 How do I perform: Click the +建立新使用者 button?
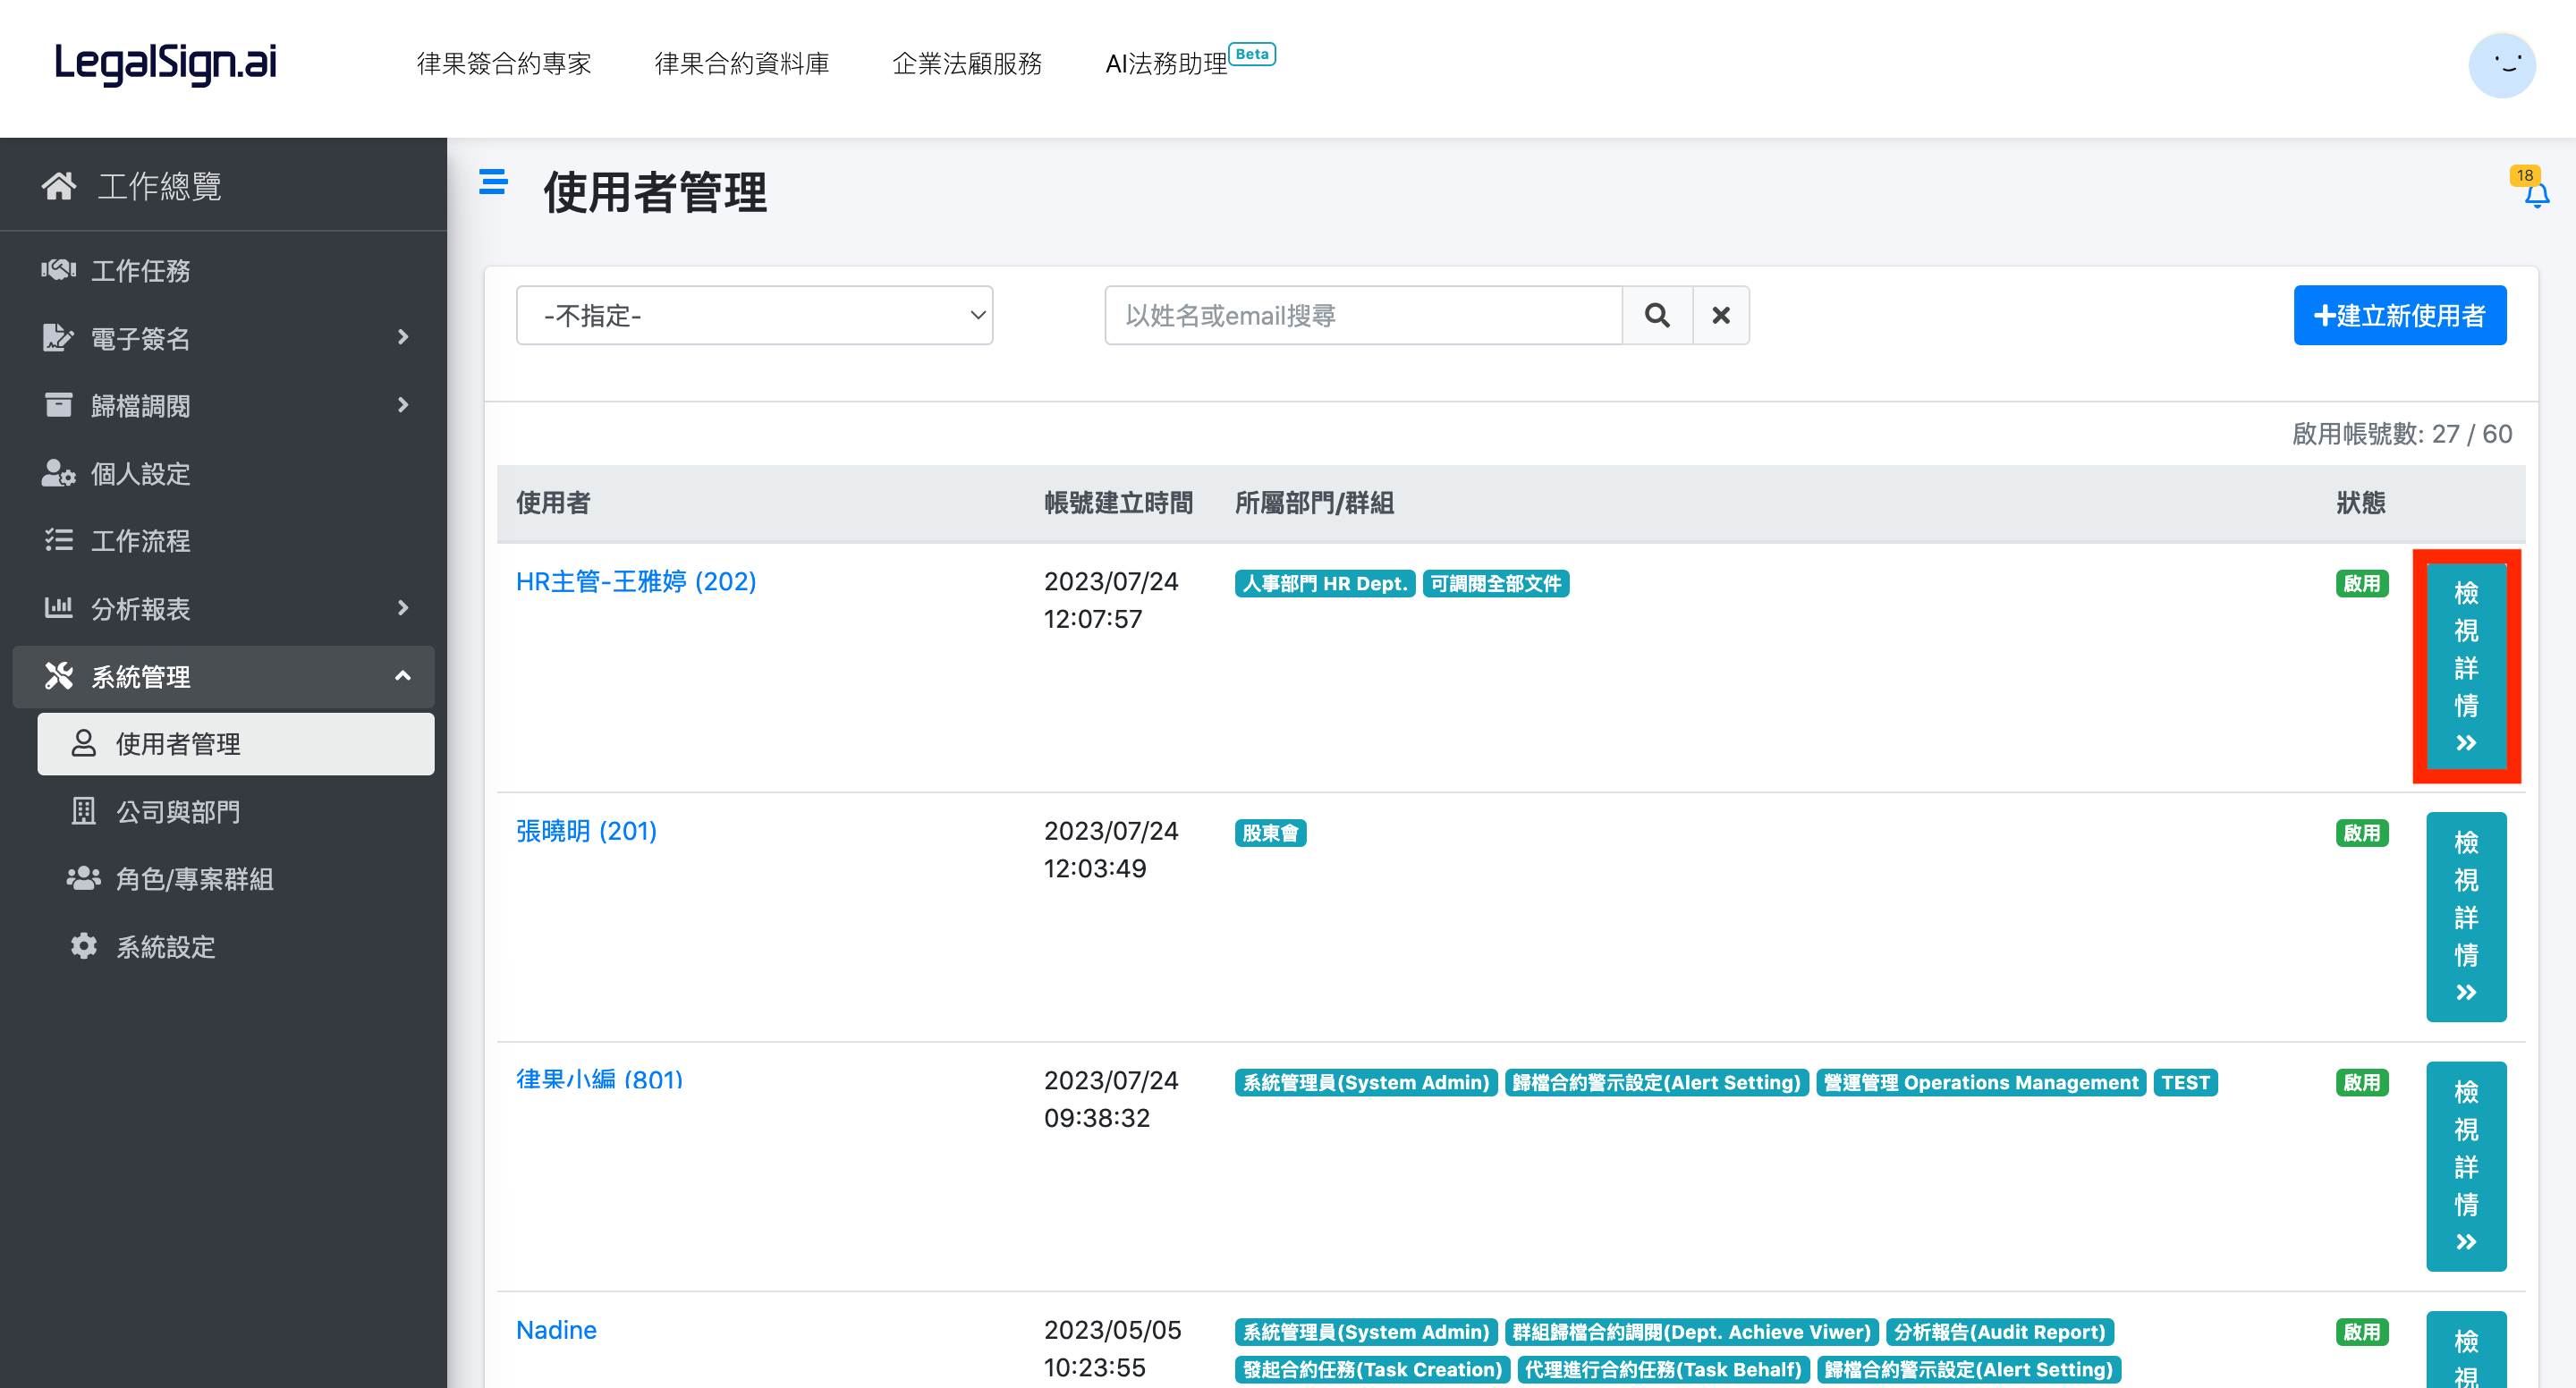point(2399,315)
